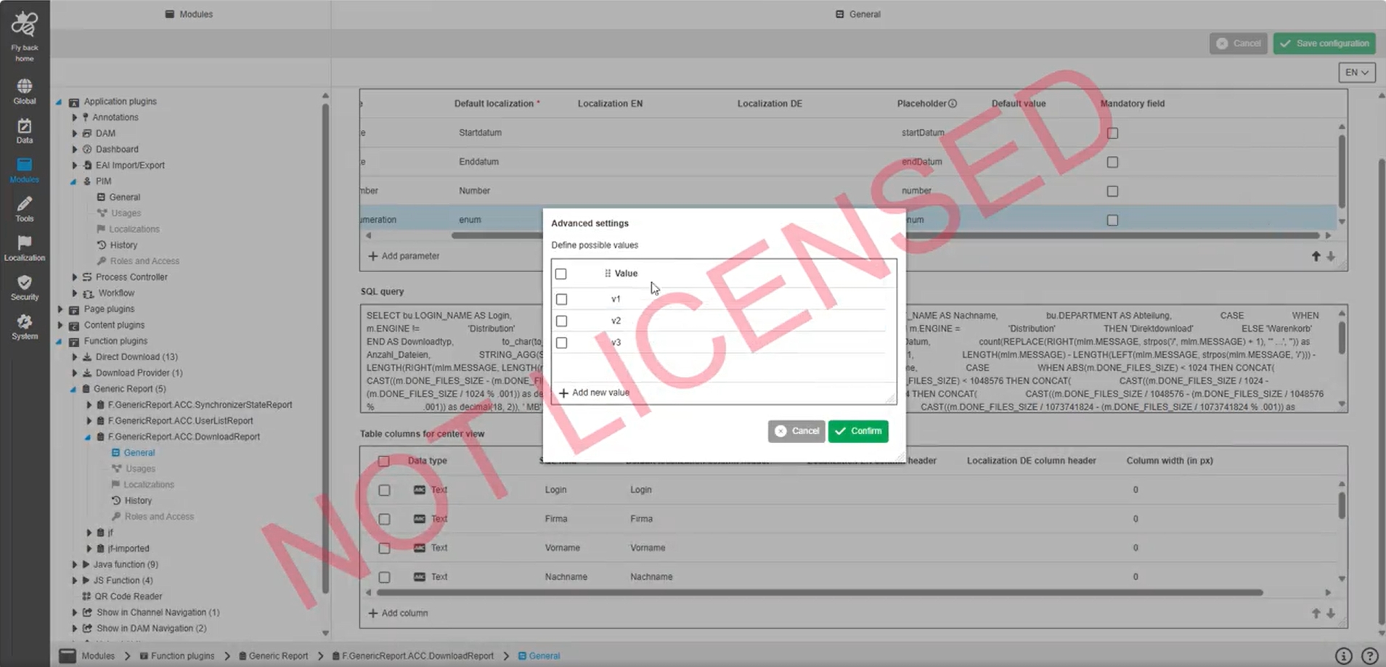Click the SQL query text area

pos(853,359)
